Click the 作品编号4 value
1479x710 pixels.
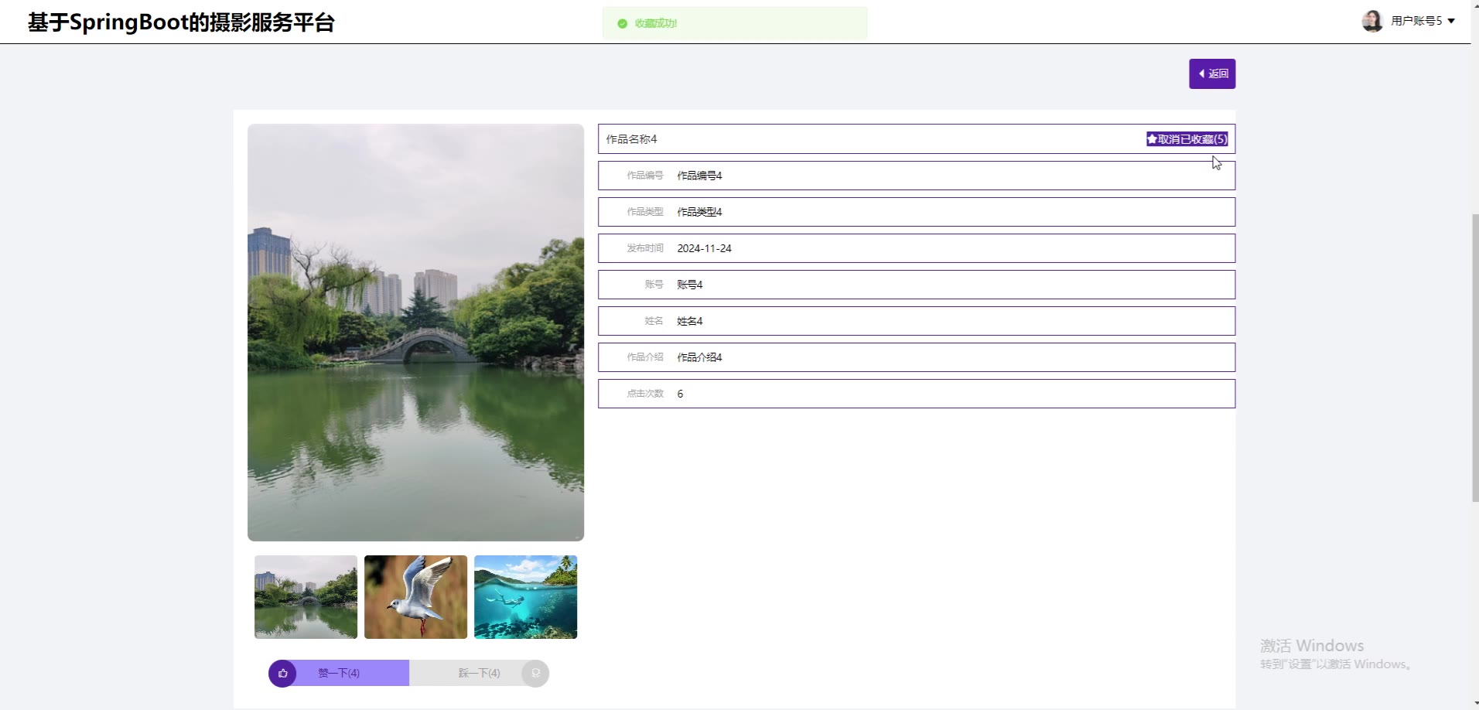pos(699,176)
